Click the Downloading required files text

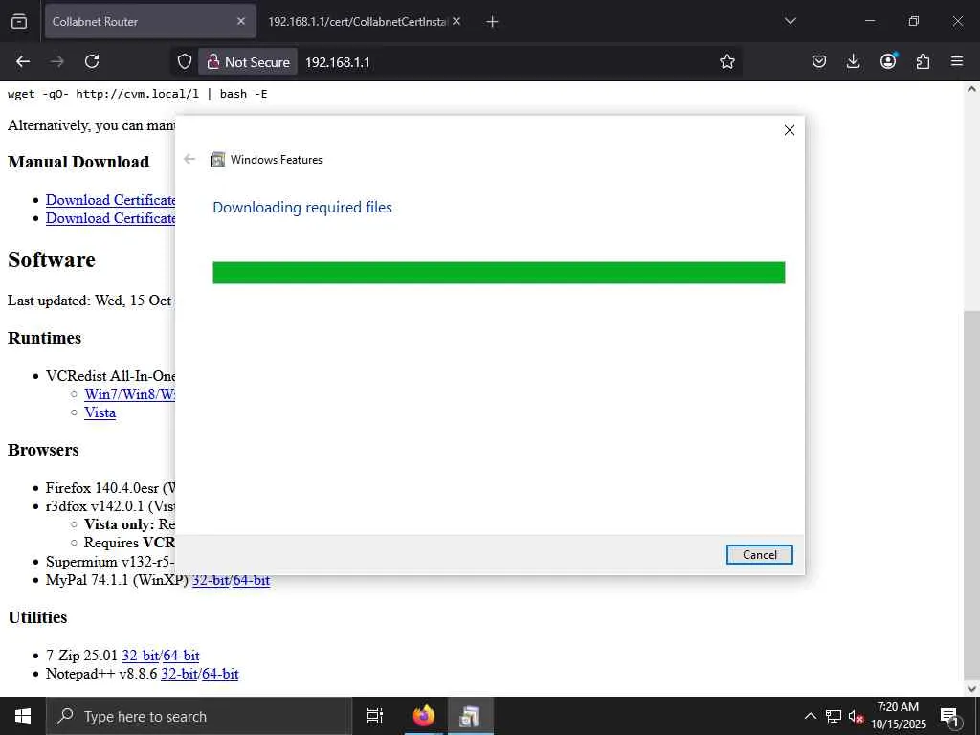pyautogui.click(x=302, y=207)
